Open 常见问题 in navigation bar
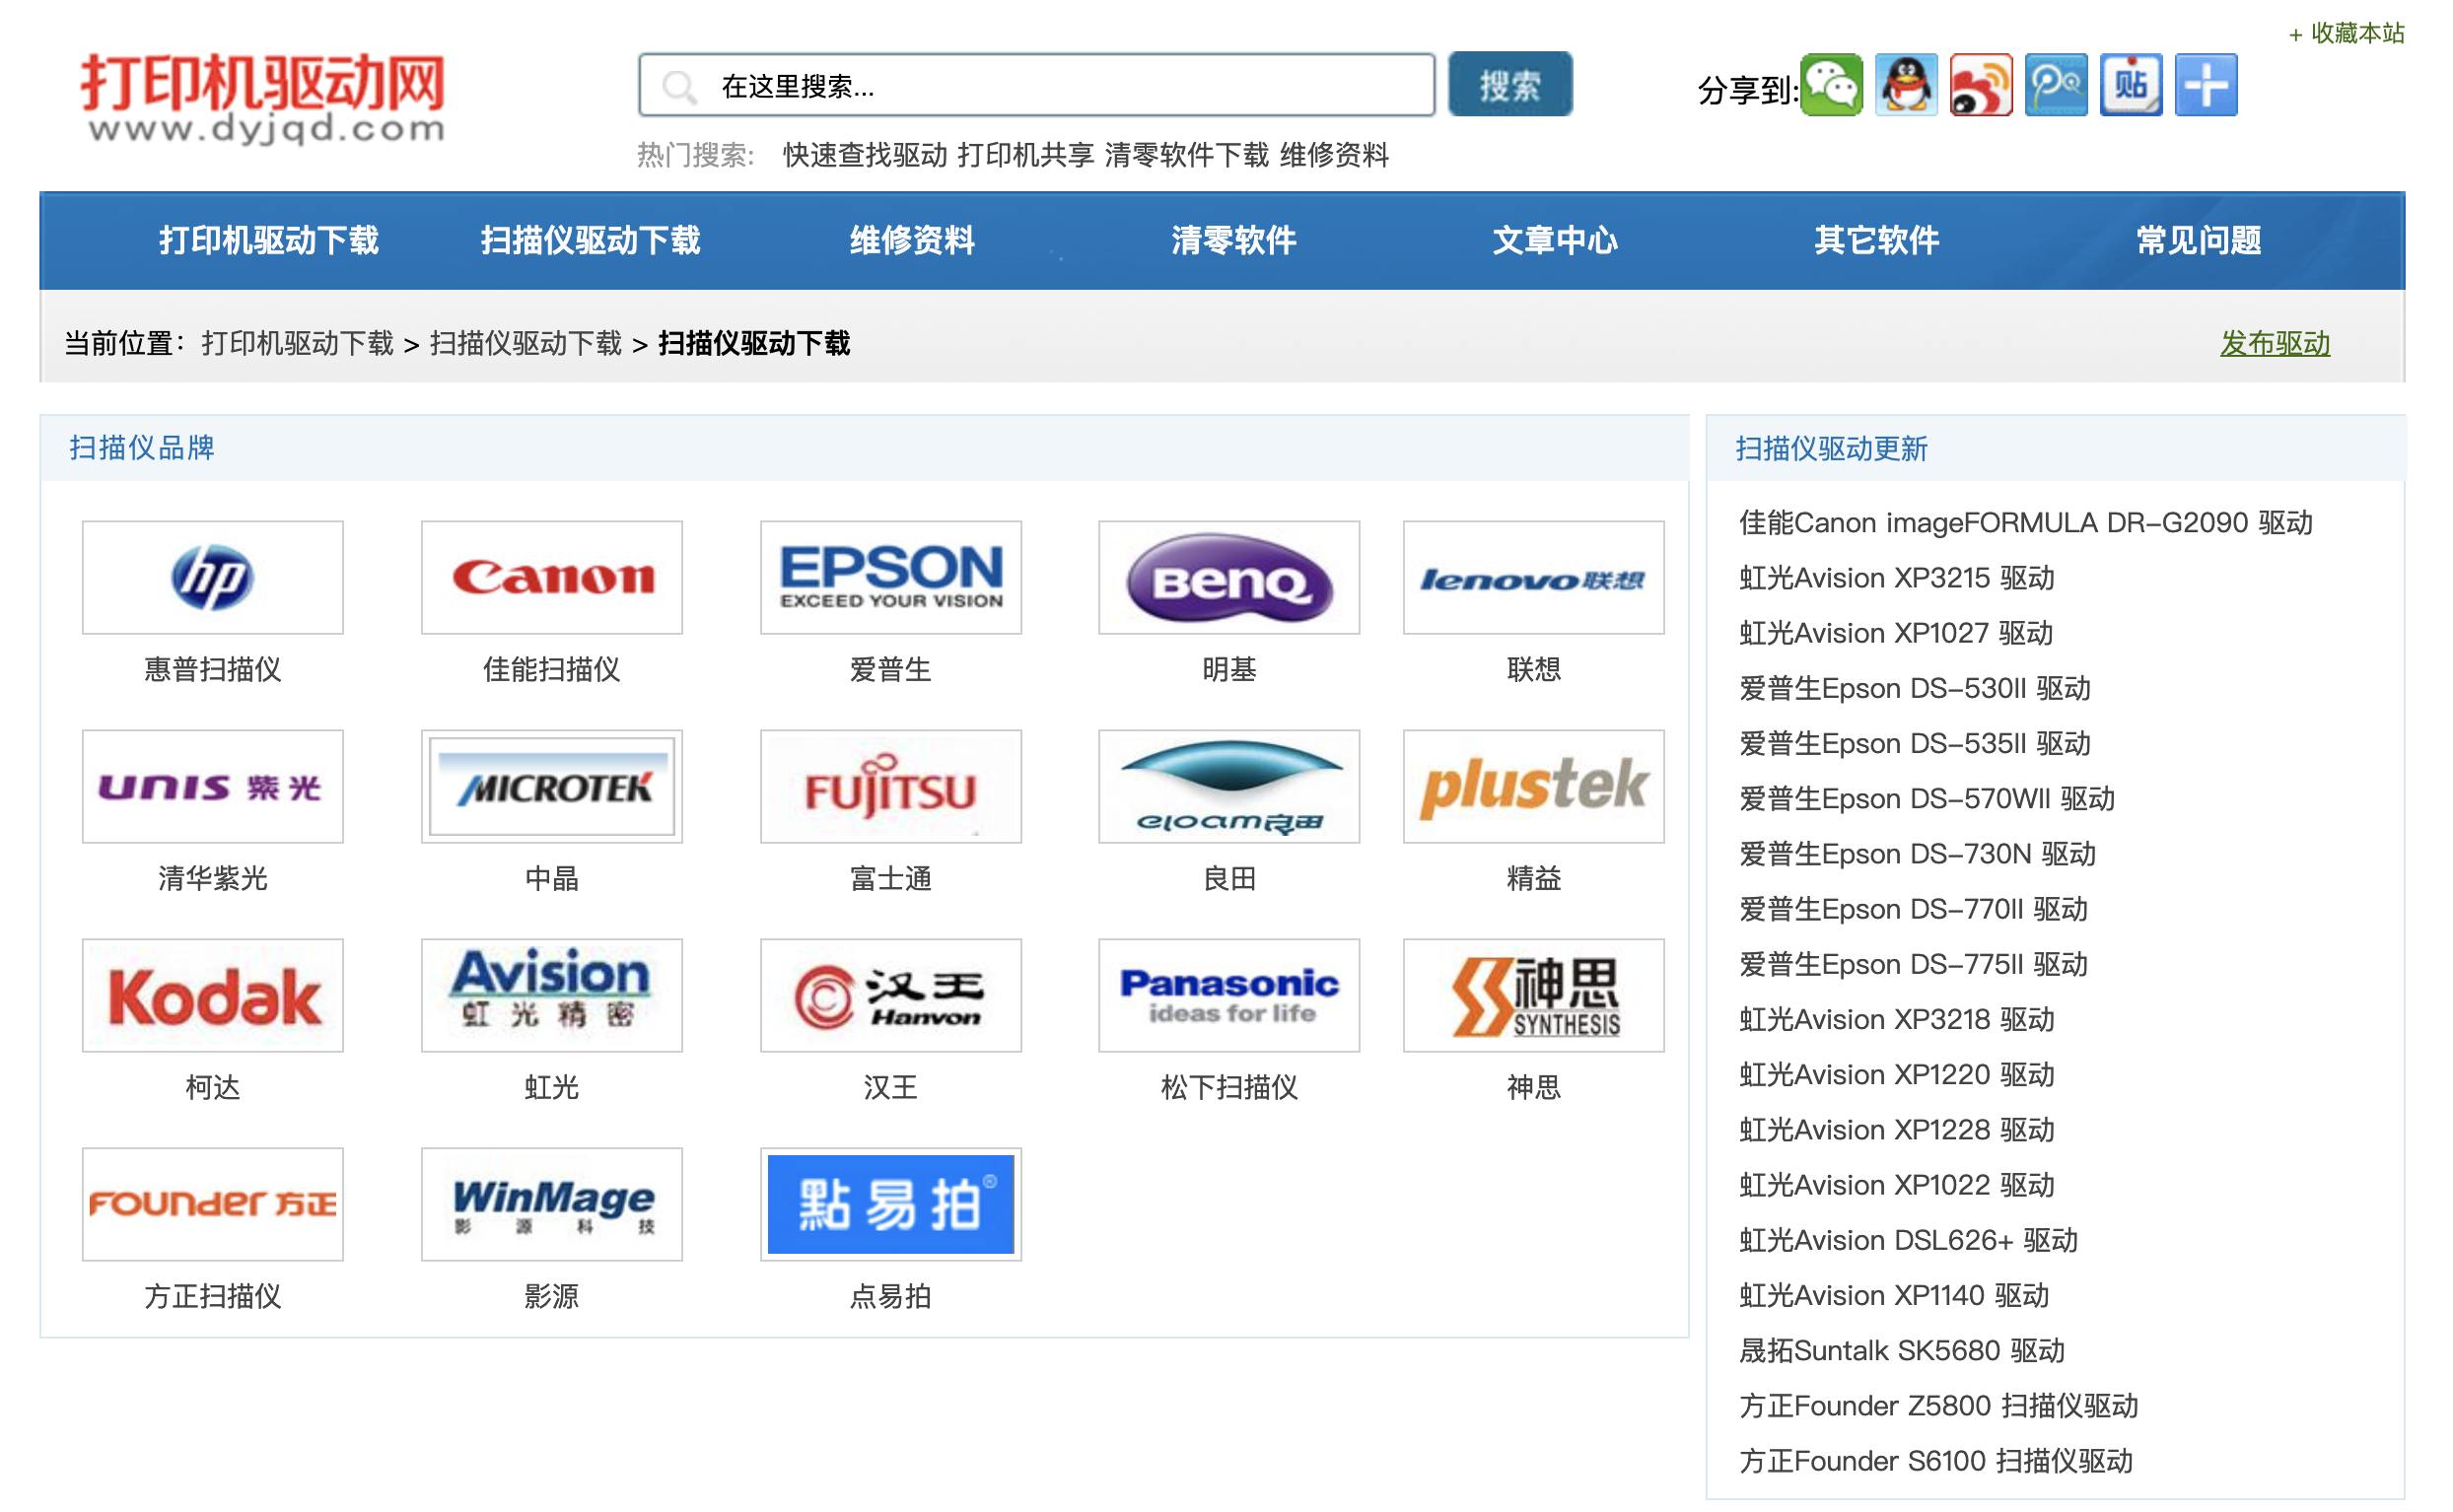This screenshot has width=2453, height=1512. [x=2199, y=240]
